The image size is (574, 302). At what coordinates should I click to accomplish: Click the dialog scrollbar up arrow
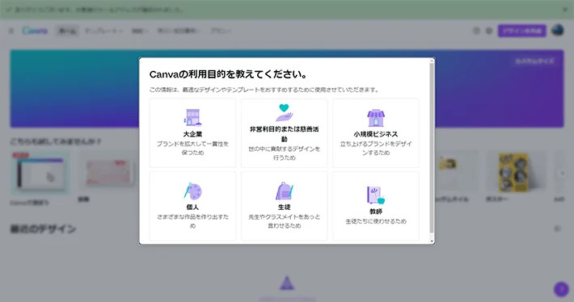point(432,61)
